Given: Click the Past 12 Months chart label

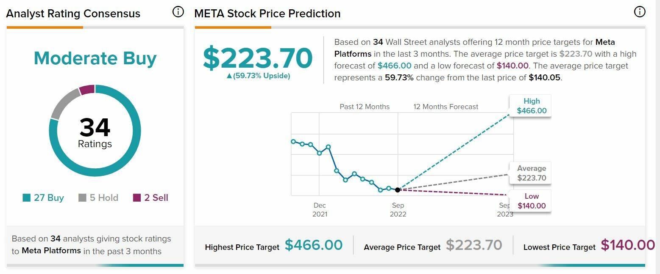Looking at the screenshot, I should (x=365, y=107).
